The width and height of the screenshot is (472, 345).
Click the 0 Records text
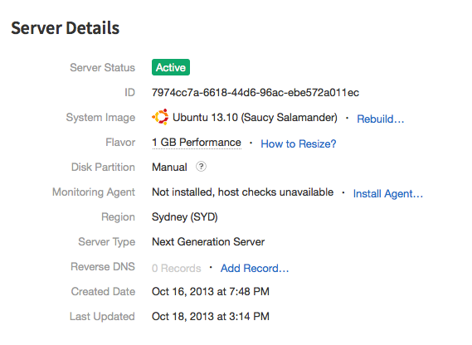pos(177,268)
